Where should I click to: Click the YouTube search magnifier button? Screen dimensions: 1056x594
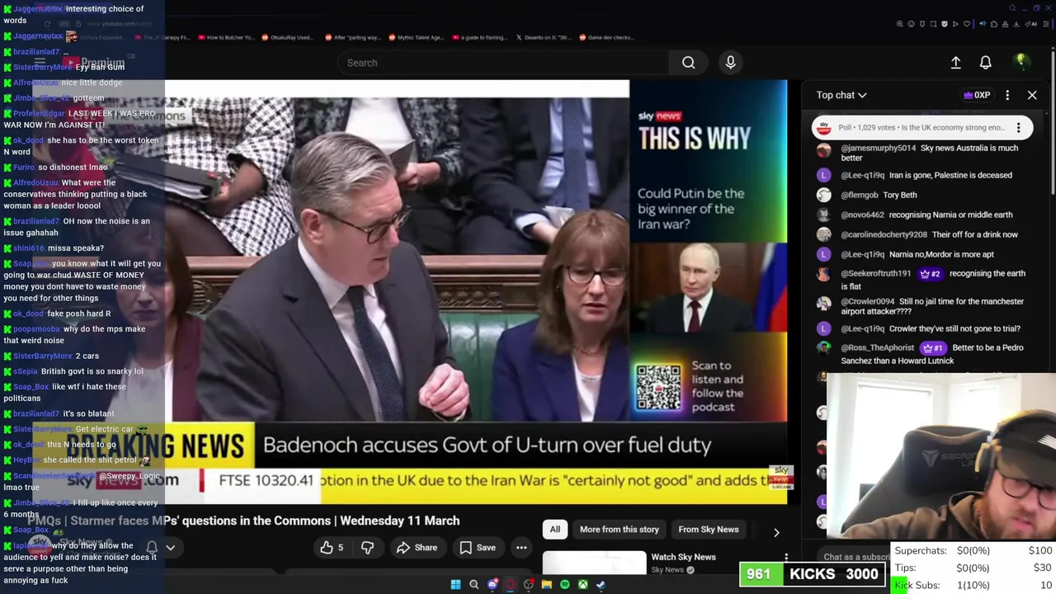[x=688, y=63]
